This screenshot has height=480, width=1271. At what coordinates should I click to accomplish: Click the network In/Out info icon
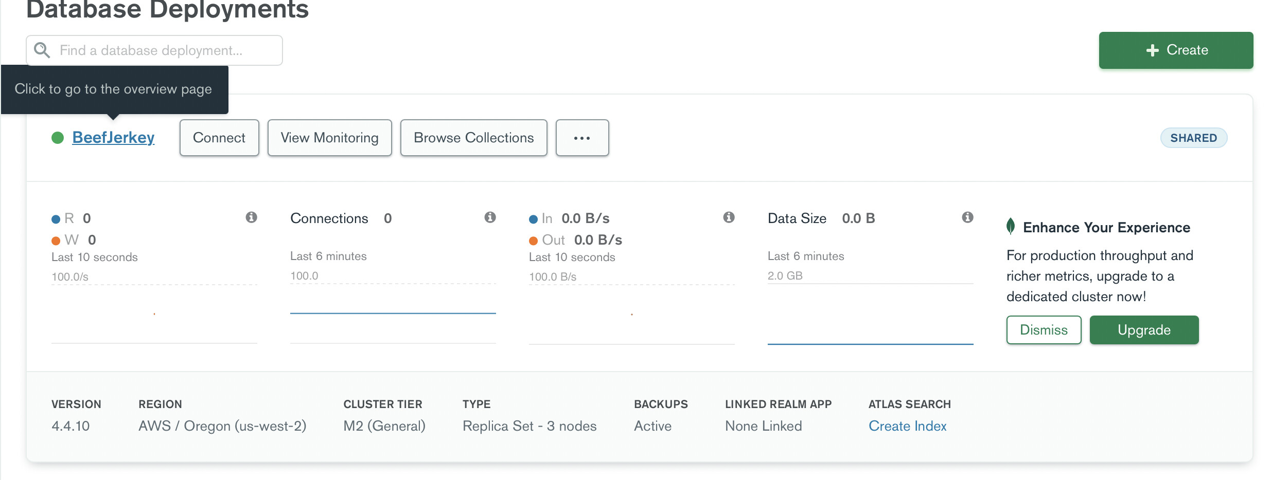pyautogui.click(x=729, y=217)
